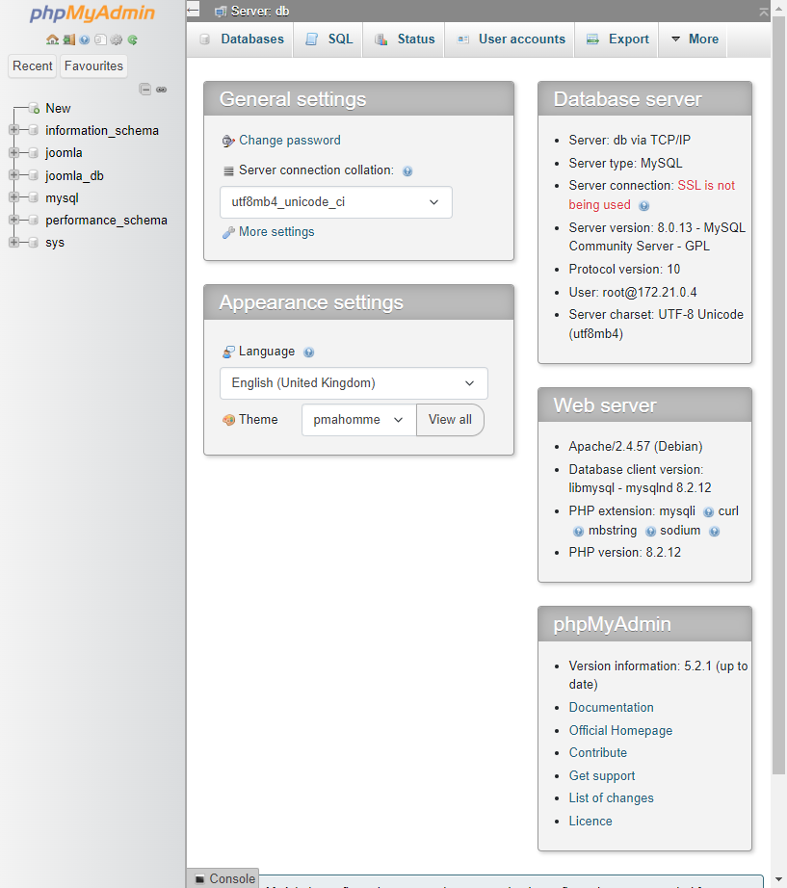787x888 pixels.
Task: Open Official Homepage link
Action: pyautogui.click(x=621, y=731)
